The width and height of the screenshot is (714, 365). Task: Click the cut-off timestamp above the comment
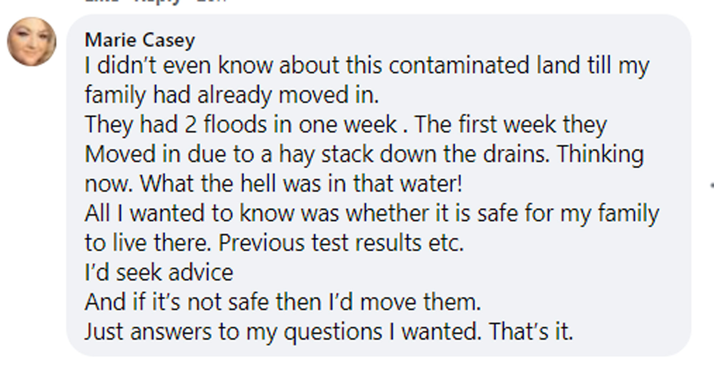pyautogui.click(x=212, y=1)
